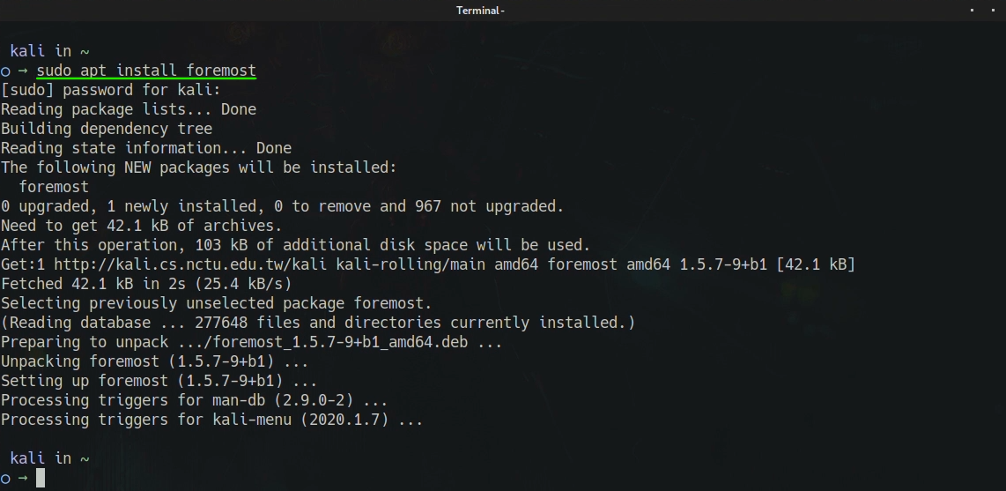Click the circle prompt symbol on the last line
Screen dimensions: 1006x491
coord(5,478)
